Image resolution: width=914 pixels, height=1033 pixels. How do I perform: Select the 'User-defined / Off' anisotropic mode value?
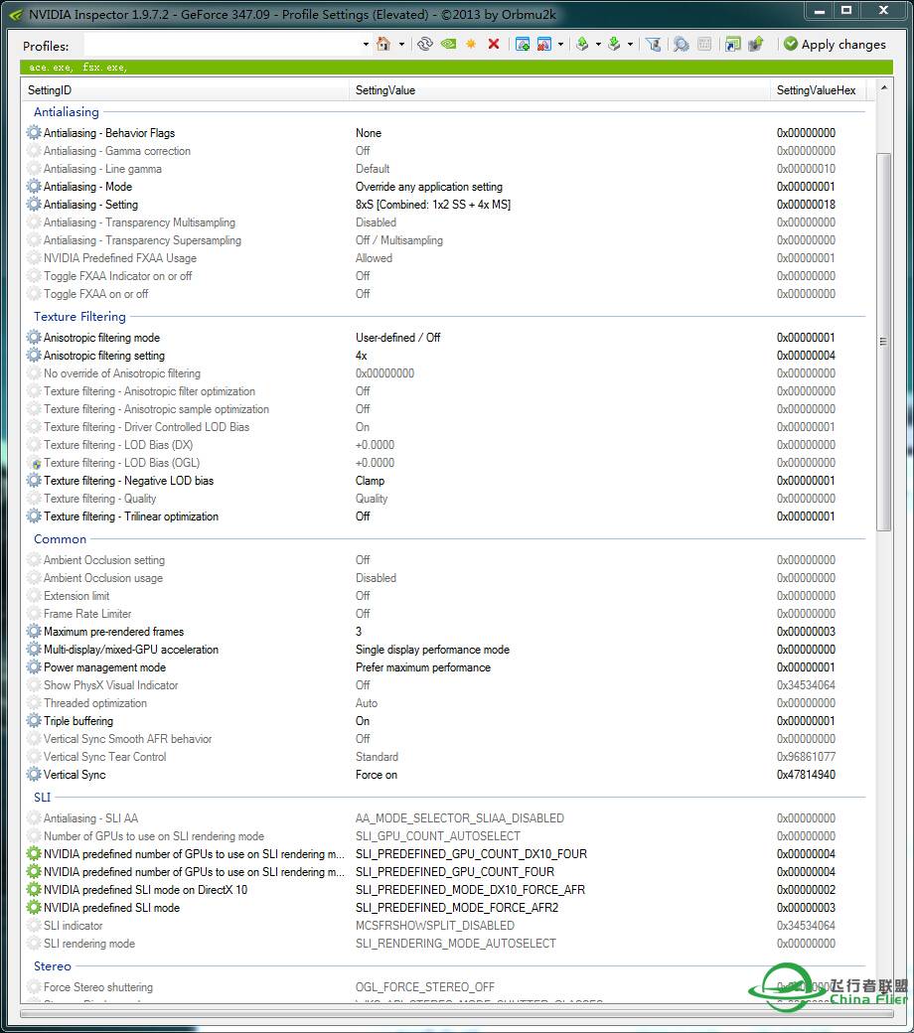pos(398,338)
